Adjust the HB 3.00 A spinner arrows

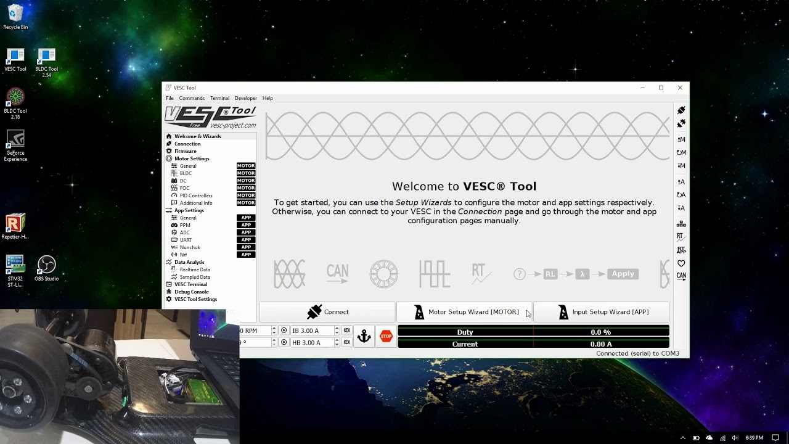click(337, 342)
